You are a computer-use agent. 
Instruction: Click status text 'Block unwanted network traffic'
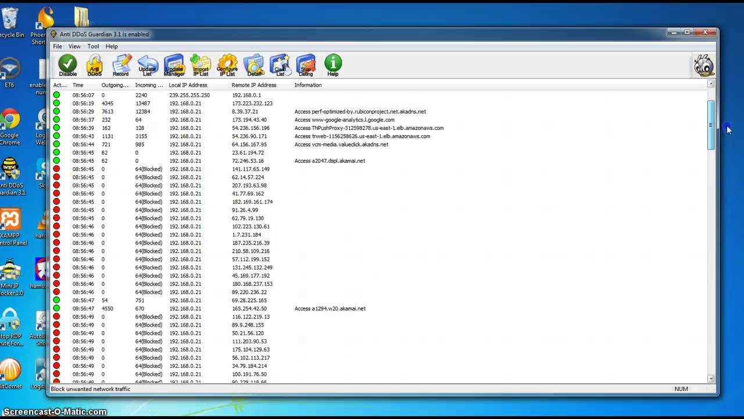[91, 389]
